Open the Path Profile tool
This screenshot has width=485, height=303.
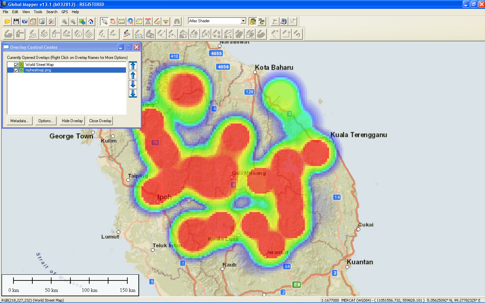tap(139, 21)
